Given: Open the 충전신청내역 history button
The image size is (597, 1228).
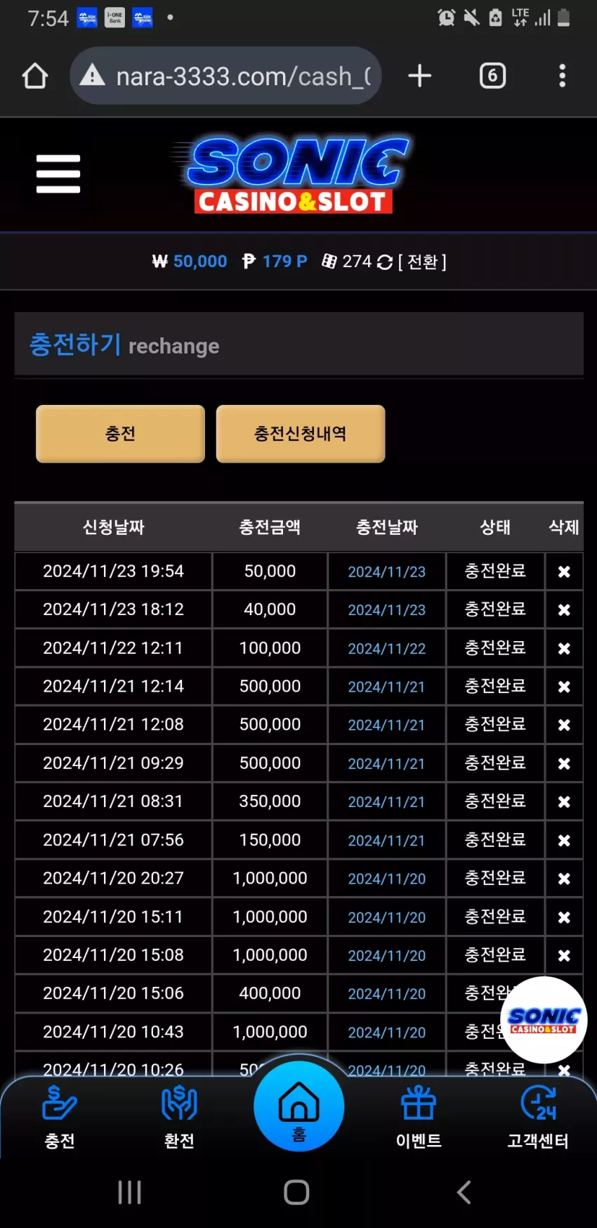Looking at the screenshot, I should pos(301,434).
